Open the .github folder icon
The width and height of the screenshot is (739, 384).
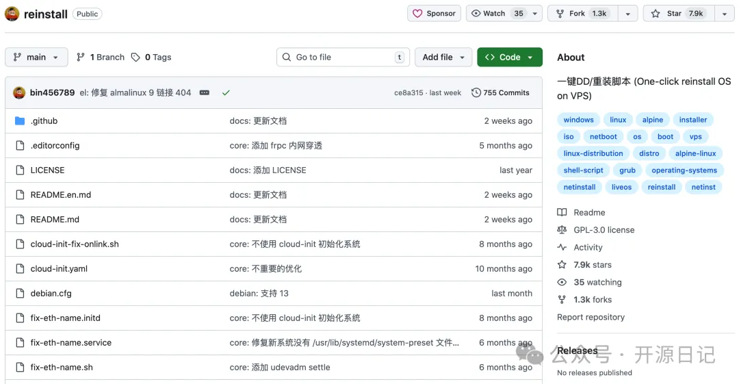point(19,121)
